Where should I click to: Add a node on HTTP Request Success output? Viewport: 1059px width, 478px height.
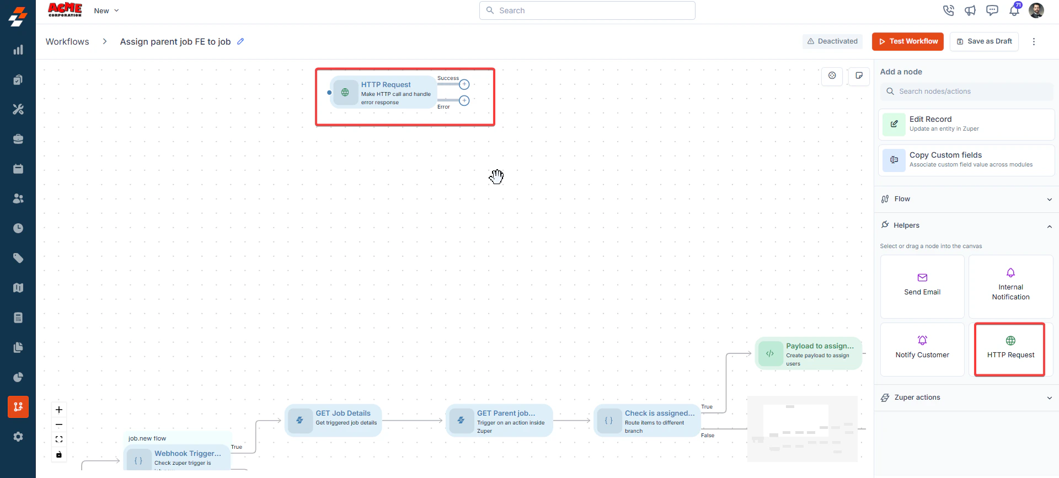(x=464, y=84)
